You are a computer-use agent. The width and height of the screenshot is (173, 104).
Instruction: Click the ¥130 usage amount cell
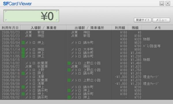pos(124,67)
